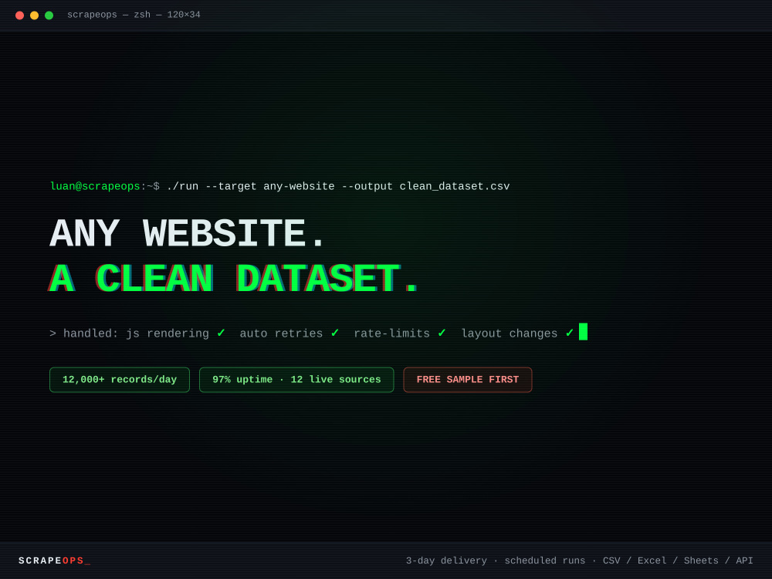Click the red close window button
Image resolution: width=772 pixels, height=579 pixels.
[20, 15]
